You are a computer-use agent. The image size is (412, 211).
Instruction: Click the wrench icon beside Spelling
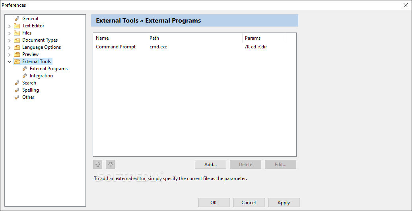pos(17,90)
